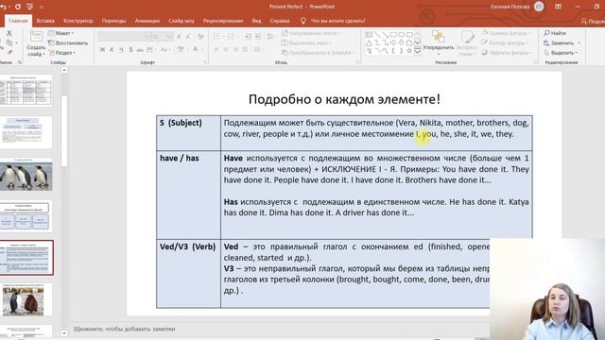605x340 pixels.
Task: Click the Undo icon in the quick access toolbar
Action: 4,7
